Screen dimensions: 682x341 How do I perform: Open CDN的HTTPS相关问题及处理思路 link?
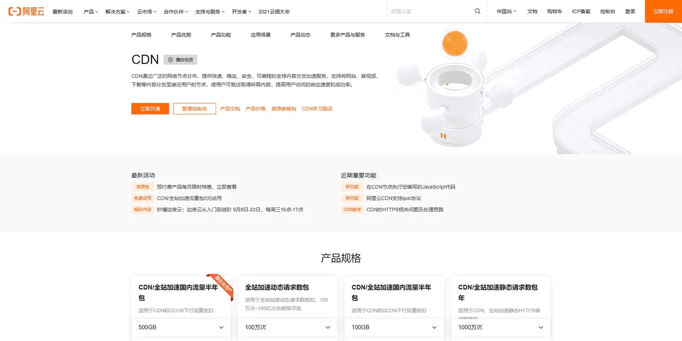405,210
